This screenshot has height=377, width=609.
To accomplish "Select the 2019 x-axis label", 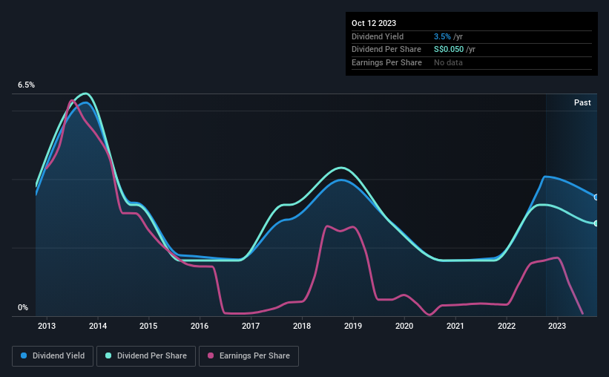I will pyautogui.click(x=353, y=326).
